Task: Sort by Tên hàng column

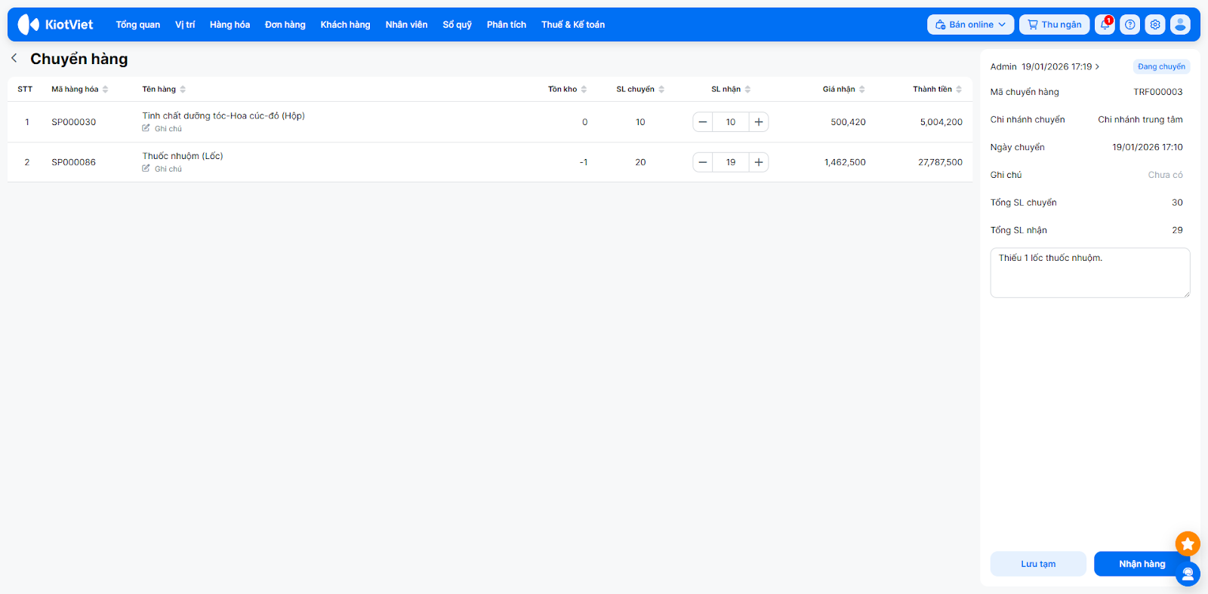Action: (183, 89)
